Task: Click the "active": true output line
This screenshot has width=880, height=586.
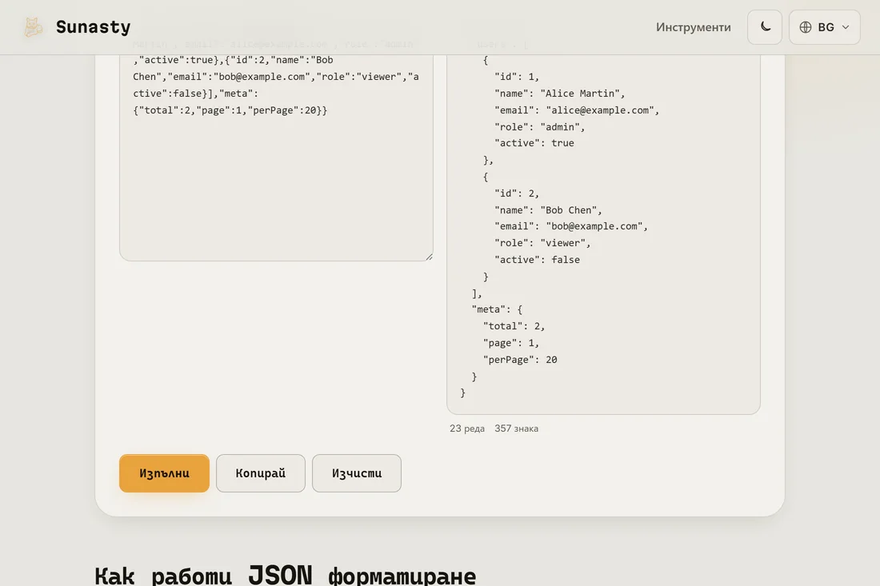Action: [x=534, y=143]
